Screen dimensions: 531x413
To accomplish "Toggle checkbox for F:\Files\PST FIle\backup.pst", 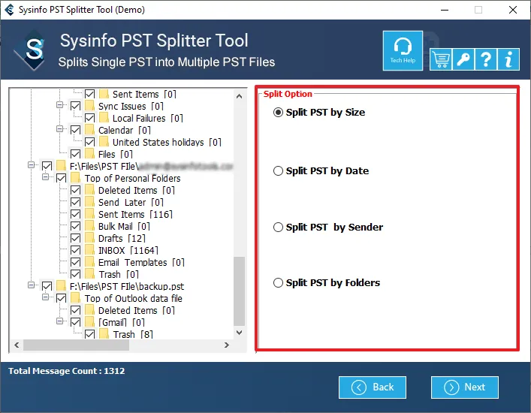I will coord(47,286).
